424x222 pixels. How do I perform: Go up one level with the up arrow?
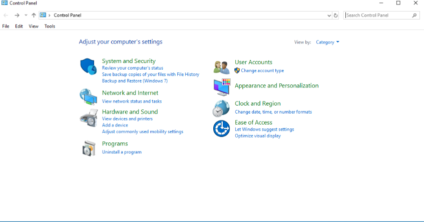[34, 15]
